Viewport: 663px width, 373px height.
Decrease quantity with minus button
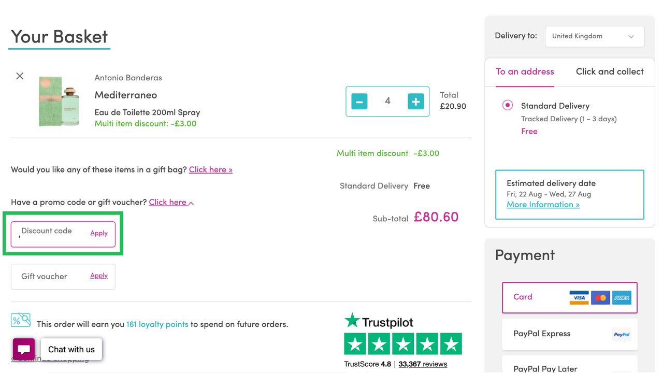(359, 102)
